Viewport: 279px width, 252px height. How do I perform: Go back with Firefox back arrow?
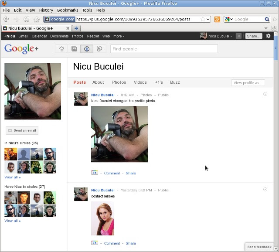coord(6,19)
